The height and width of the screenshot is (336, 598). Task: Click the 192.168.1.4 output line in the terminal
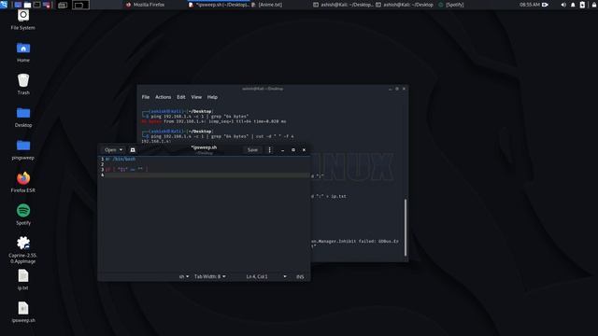tap(156, 141)
